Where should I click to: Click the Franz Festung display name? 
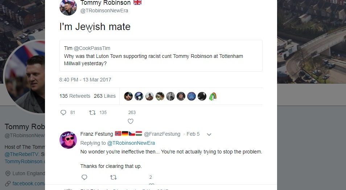96,134
